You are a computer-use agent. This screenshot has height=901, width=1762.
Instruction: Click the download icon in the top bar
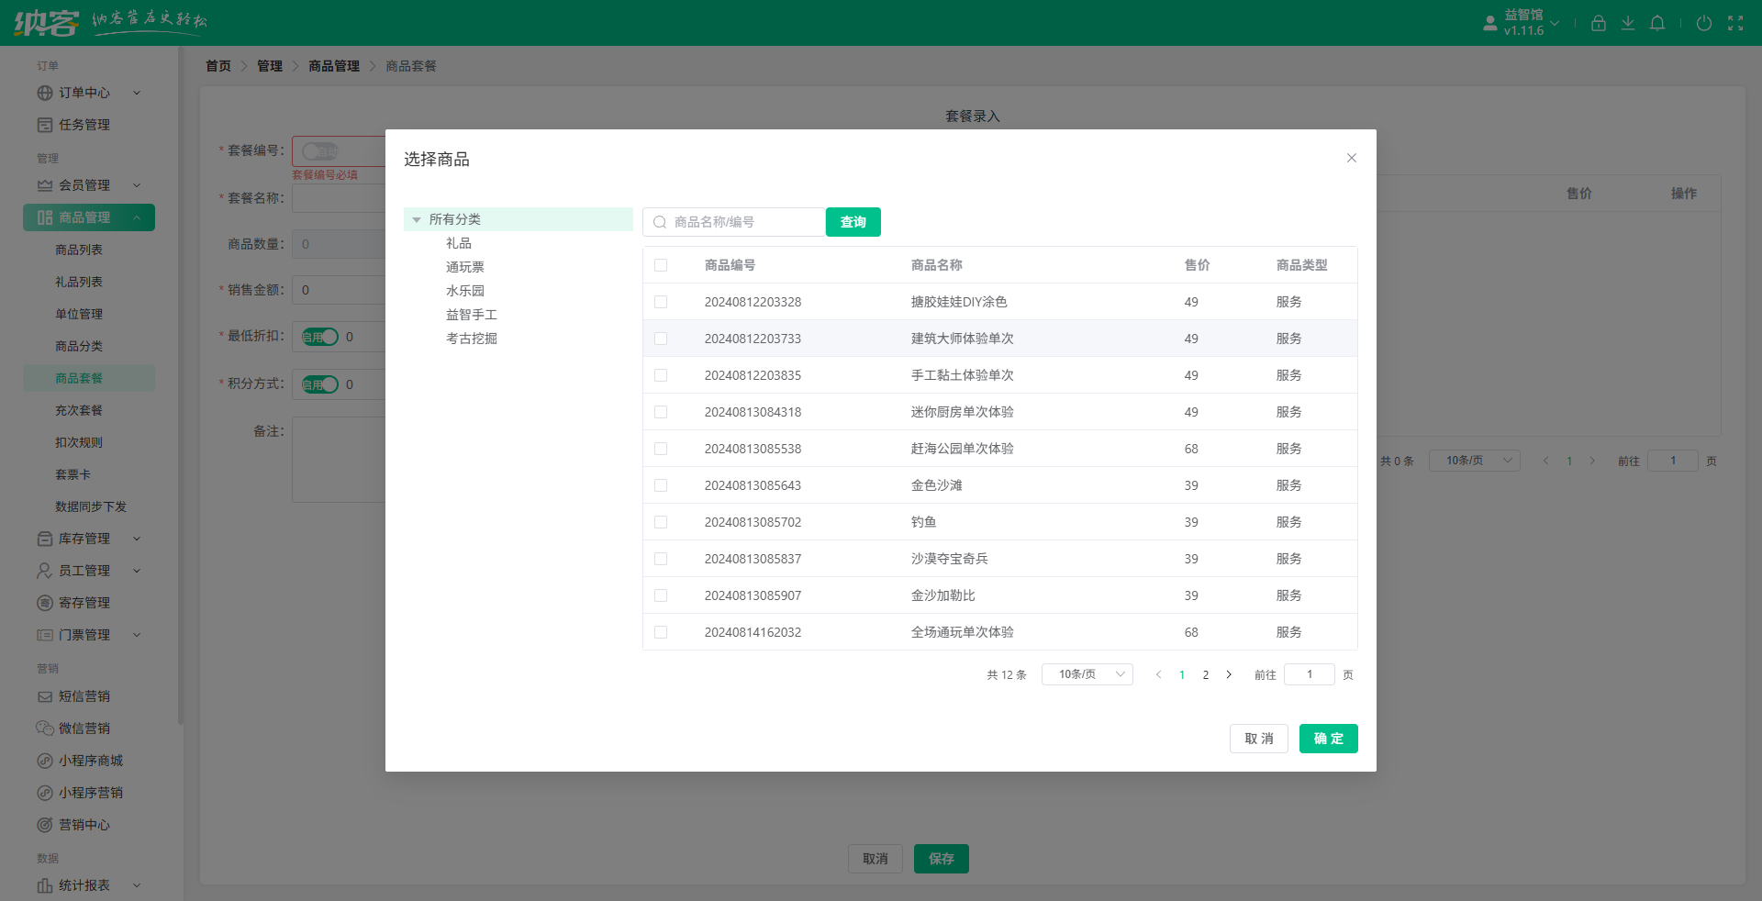(x=1628, y=23)
